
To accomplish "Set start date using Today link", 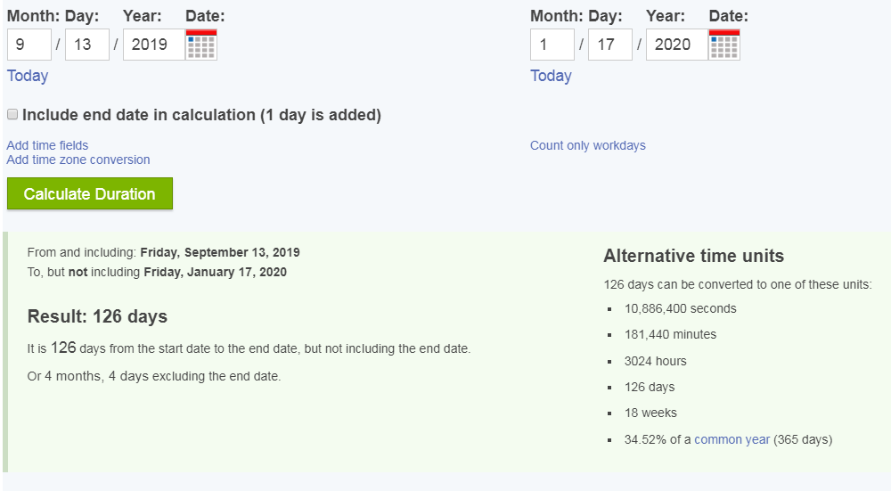I will 28,76.
